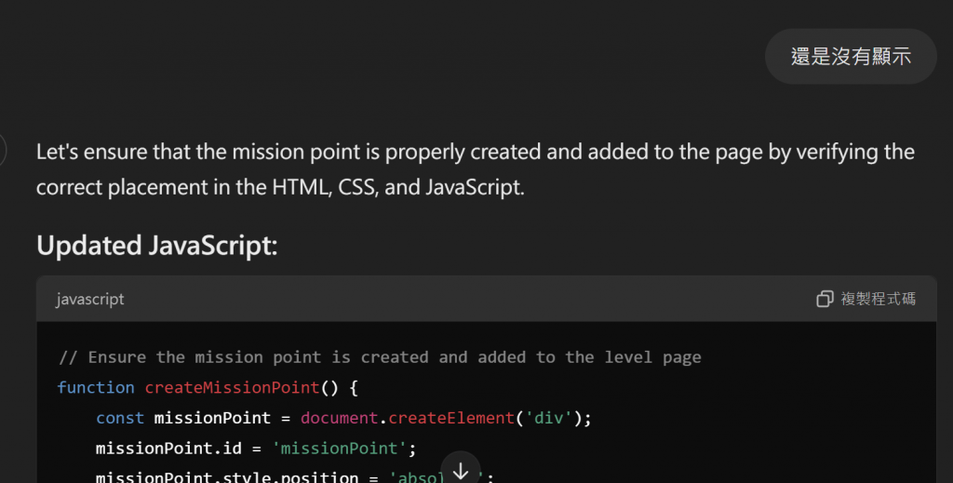Click the paragraph beginning Let's ensure
This screenshot has height=483, width=953.
(476, 168)
